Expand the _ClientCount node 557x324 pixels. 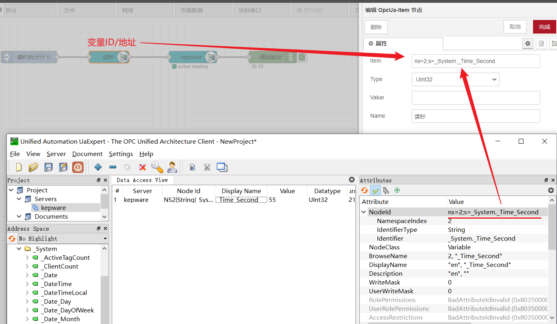27,267
